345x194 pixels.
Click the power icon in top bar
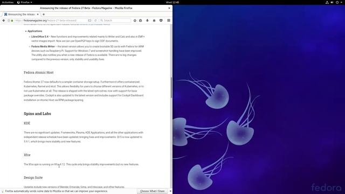337,2
